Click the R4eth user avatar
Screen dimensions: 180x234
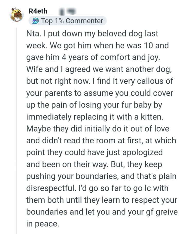[x=16, y=14]
